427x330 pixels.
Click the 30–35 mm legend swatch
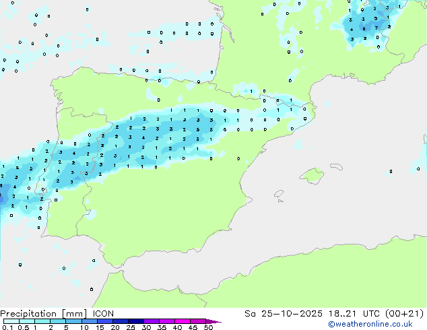tap(151, 321)
